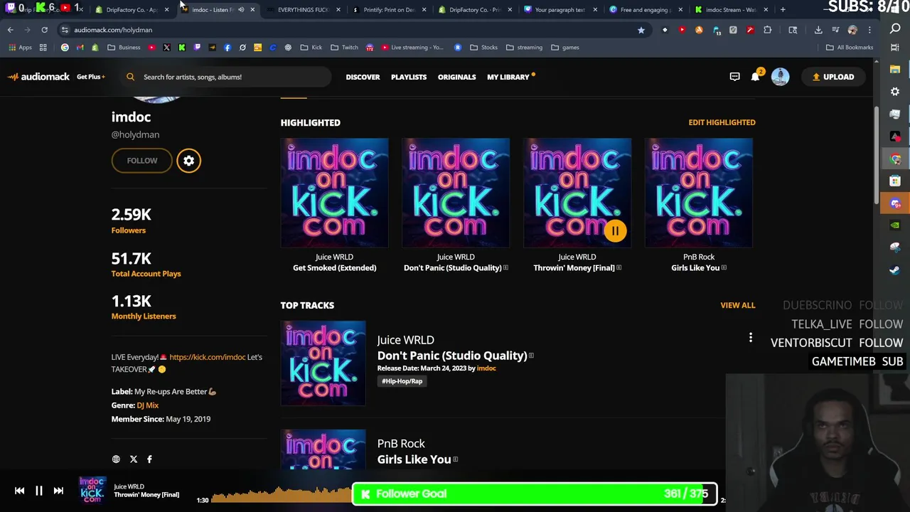The height and width of the screenshot is (512, 910).
Task: Open the sidebar settings gear icon
Action: (895, 92)
